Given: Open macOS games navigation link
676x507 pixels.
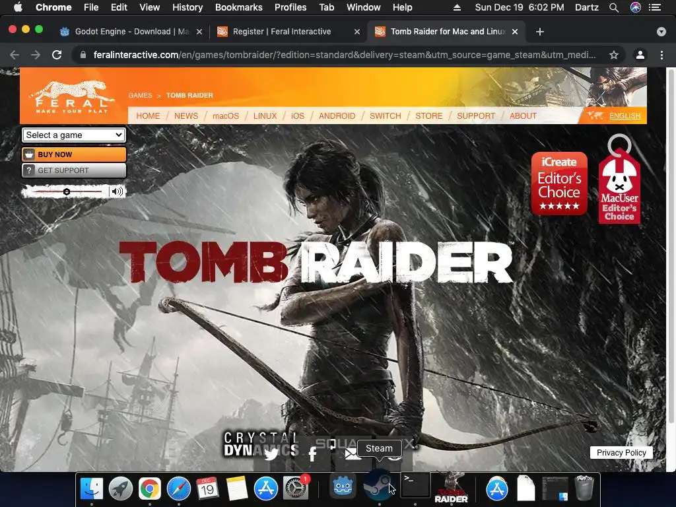Looking at the screenshot, I should pos(226,116).
